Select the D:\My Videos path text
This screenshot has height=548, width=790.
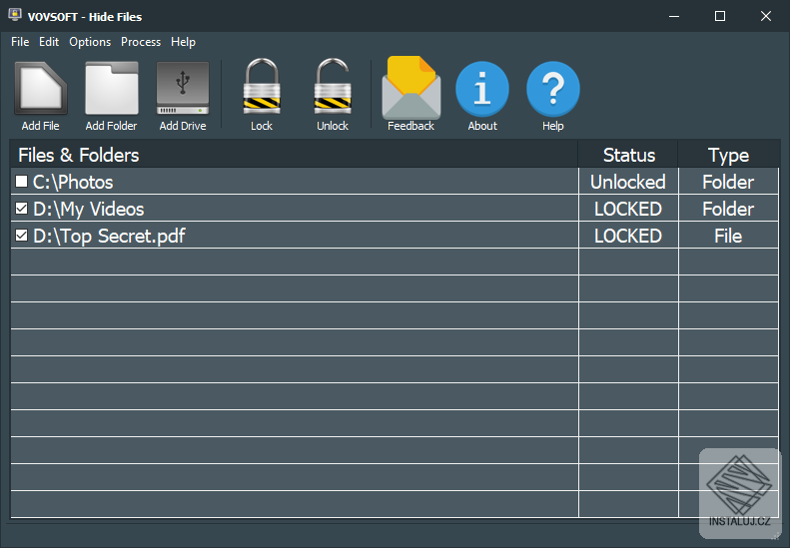[89, 210]
